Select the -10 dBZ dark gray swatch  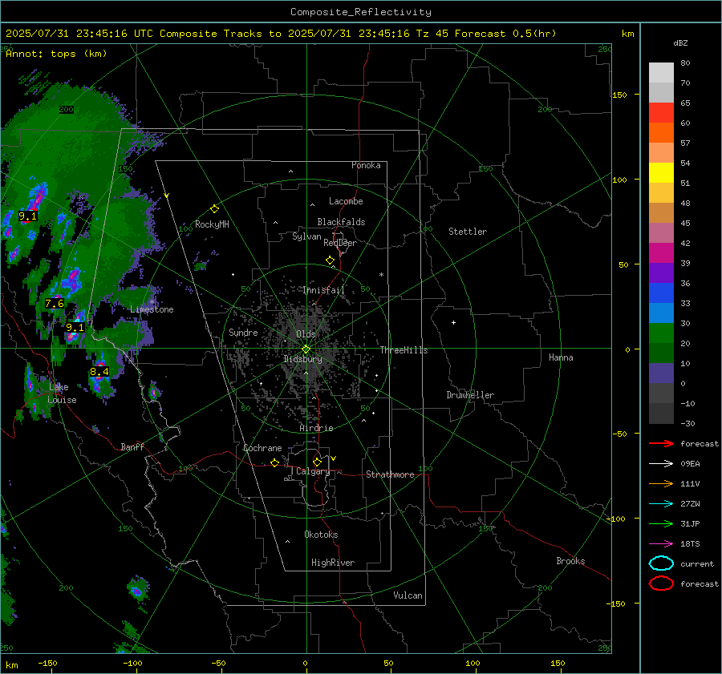pyautogui.click(x=661, y=414)
